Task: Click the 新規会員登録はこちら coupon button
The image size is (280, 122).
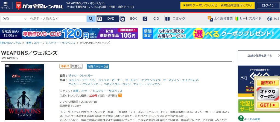Action: [x=217, y=5]
